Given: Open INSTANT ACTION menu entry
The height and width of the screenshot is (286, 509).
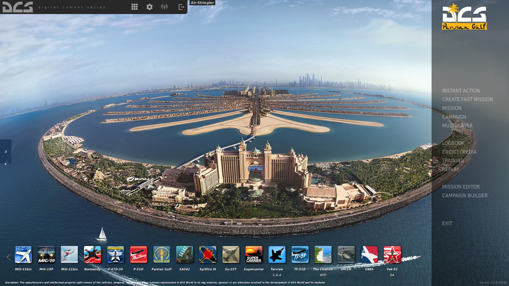Looking at the screenshot, I should tap(461, 91).
